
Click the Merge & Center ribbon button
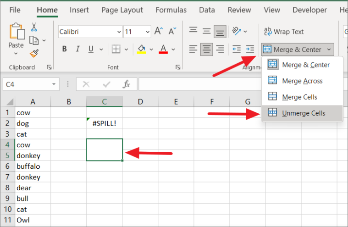(x=293, y=49)
